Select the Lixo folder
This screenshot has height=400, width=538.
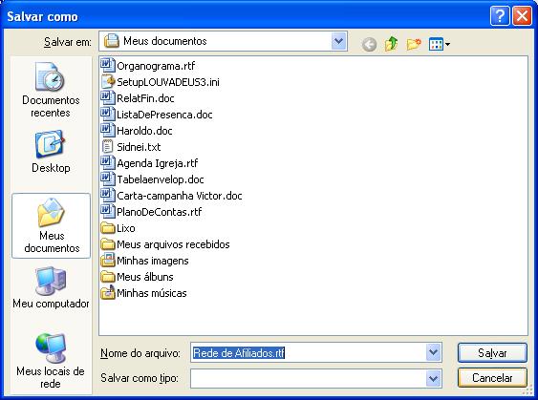coord(118,228)
